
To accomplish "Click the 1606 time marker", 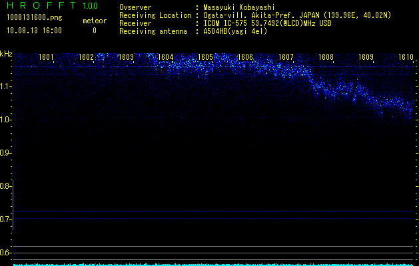I will [245, 57].
